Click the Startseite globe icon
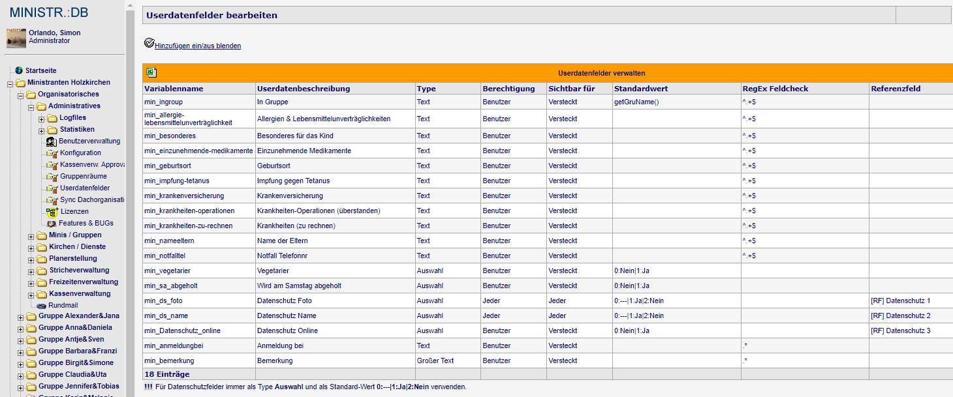953x397 pixels. 19,70
